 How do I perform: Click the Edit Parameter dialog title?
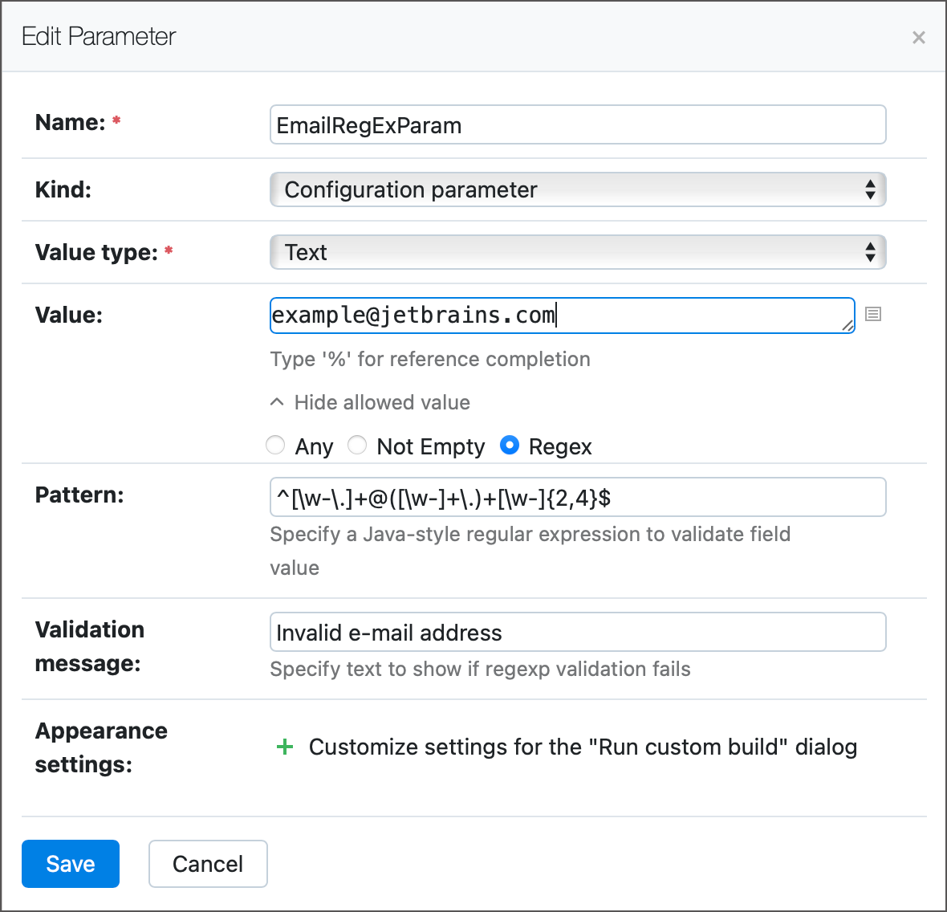coord(99,36)
